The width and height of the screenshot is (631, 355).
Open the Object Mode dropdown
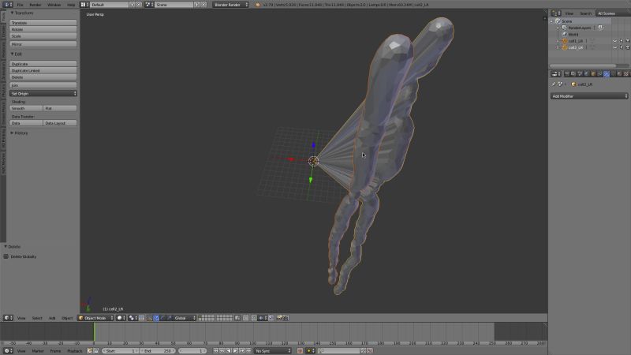click(x=95, y=318)
